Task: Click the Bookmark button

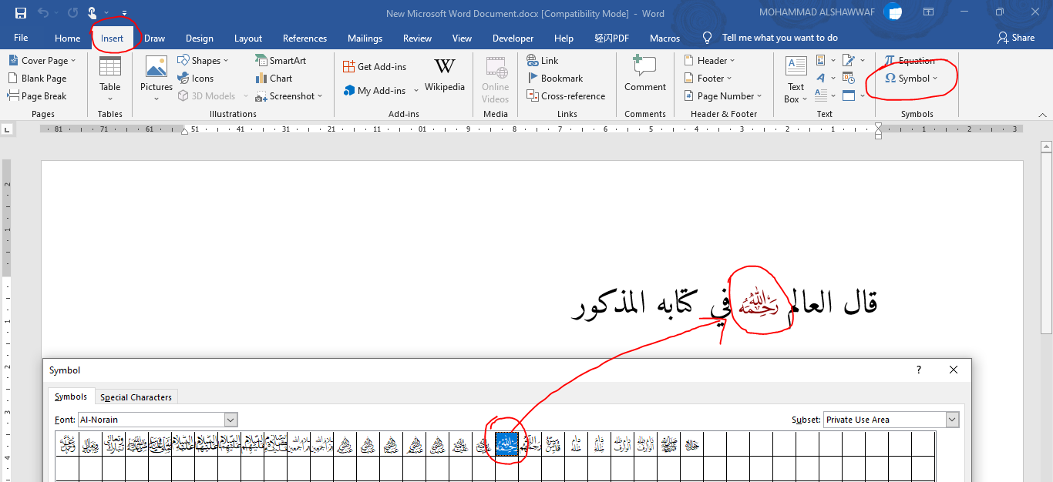Action: coord(555,79)
